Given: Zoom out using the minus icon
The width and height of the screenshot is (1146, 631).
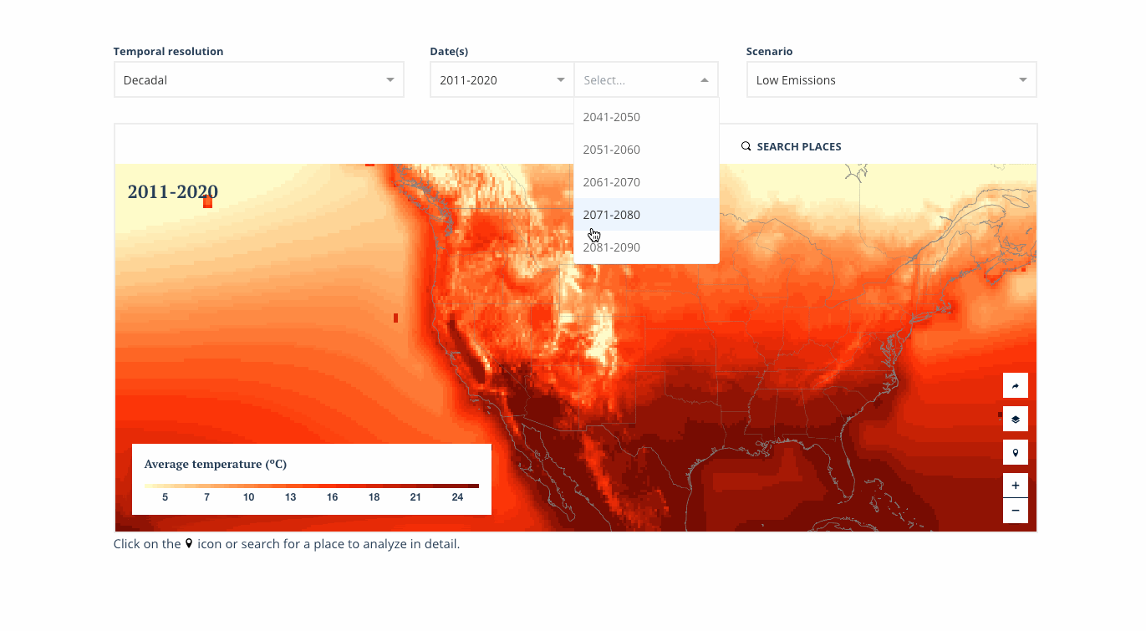Looking at the screenshot, I should (1015, 510).
